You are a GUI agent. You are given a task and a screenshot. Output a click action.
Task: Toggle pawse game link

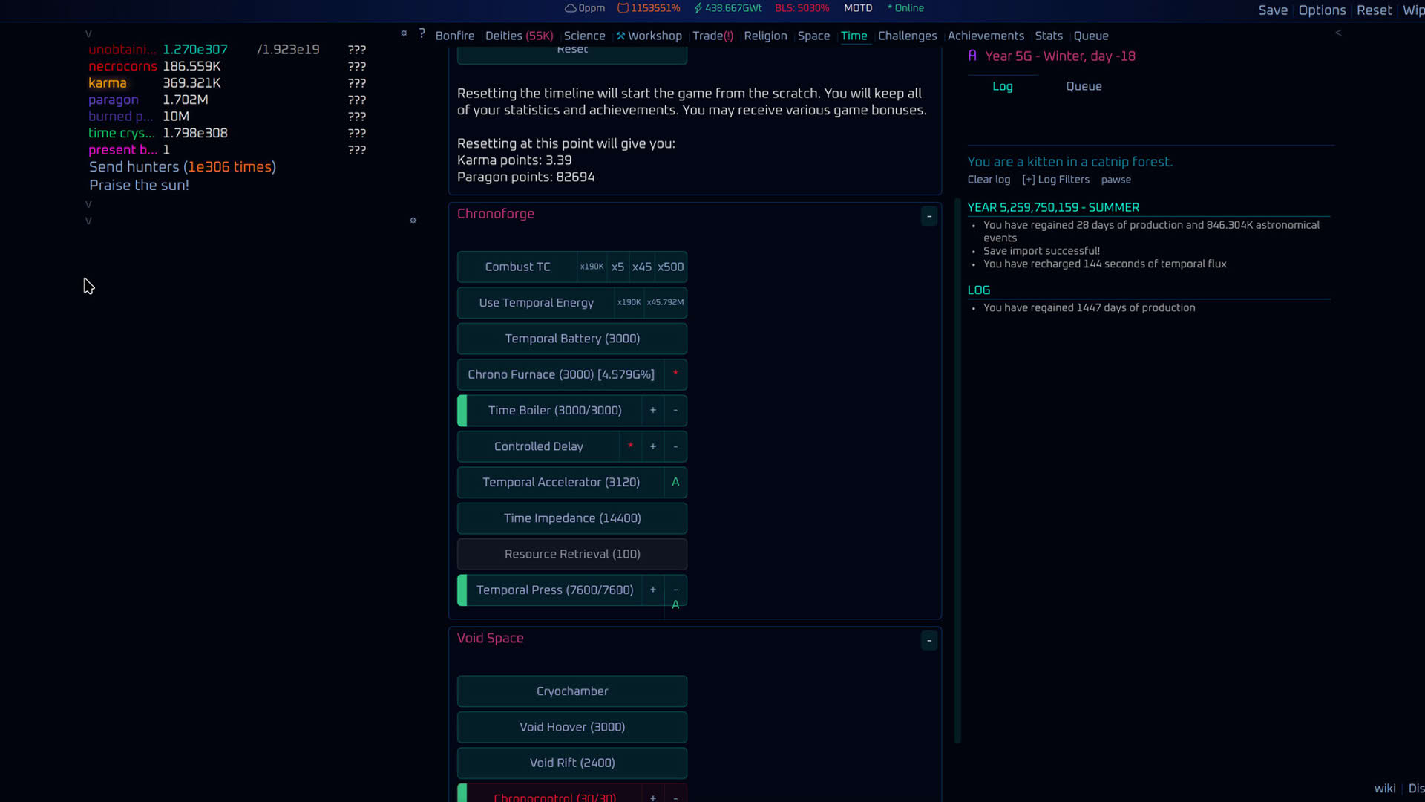[1116, 180]
